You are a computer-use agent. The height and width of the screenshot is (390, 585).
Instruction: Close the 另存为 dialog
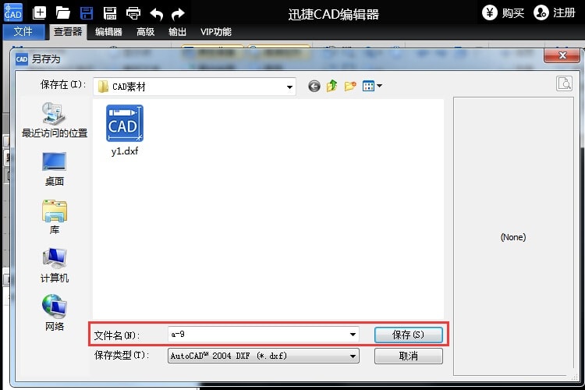click(x=562, y=55)
